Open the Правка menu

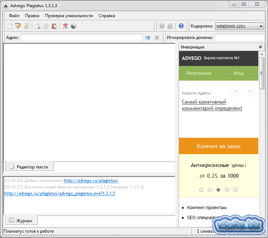32,16
